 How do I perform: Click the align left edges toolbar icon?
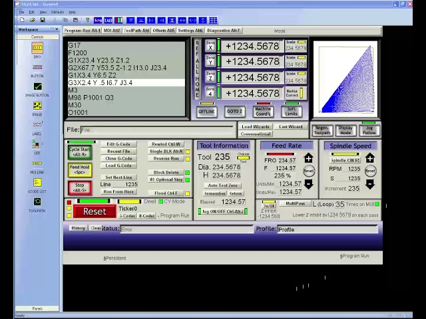point(151,21)
